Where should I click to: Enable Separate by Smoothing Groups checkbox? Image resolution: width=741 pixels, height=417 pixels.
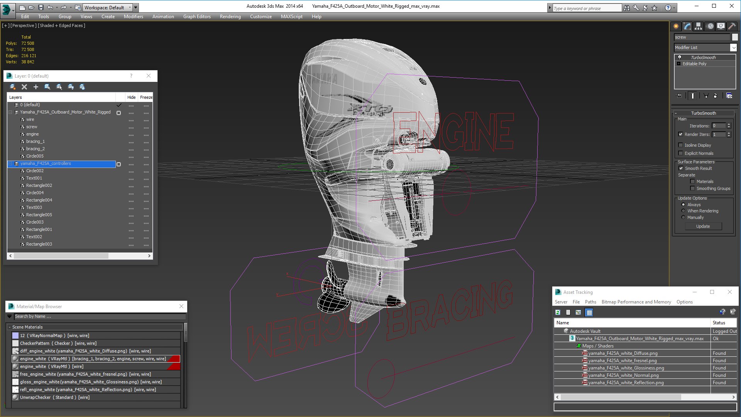click(692, 188)
